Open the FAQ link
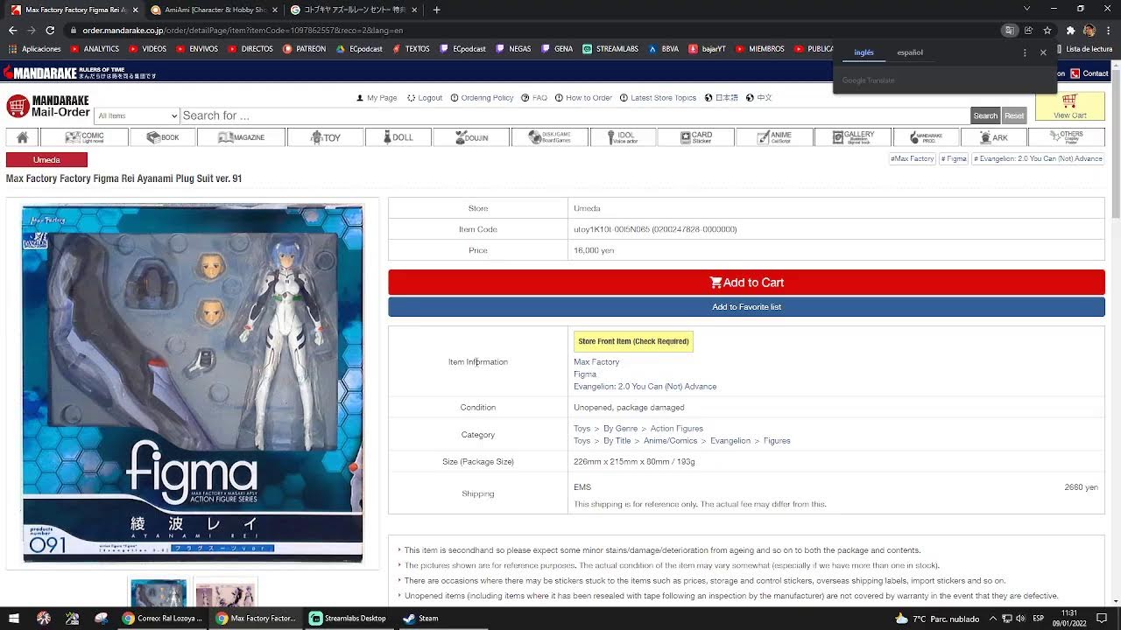This screenshot has height=630, width=1121. (534, 98)
